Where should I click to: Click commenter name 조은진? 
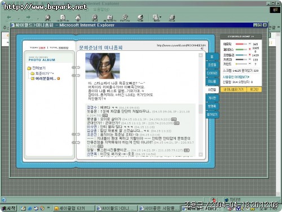[92, 135]
